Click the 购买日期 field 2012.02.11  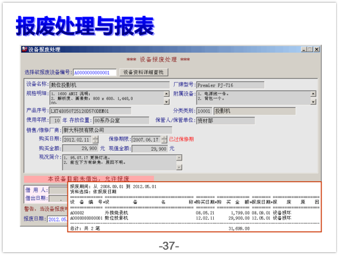(x=78, y=140)
